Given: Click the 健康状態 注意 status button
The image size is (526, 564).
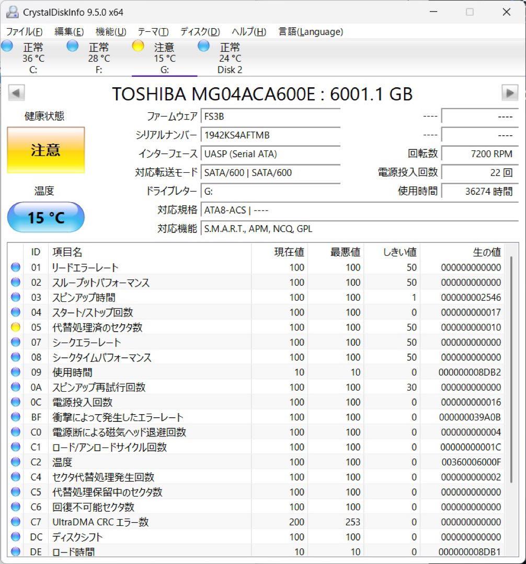Looking at the screenshot, I should 45,149.
